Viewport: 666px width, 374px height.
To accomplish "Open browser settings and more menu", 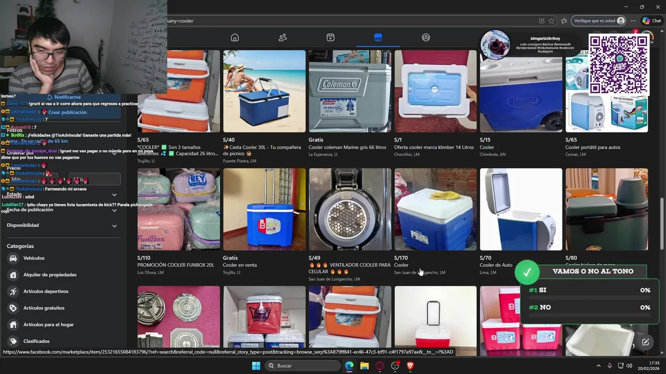I will pyautogui.click(x=633, y=21).
